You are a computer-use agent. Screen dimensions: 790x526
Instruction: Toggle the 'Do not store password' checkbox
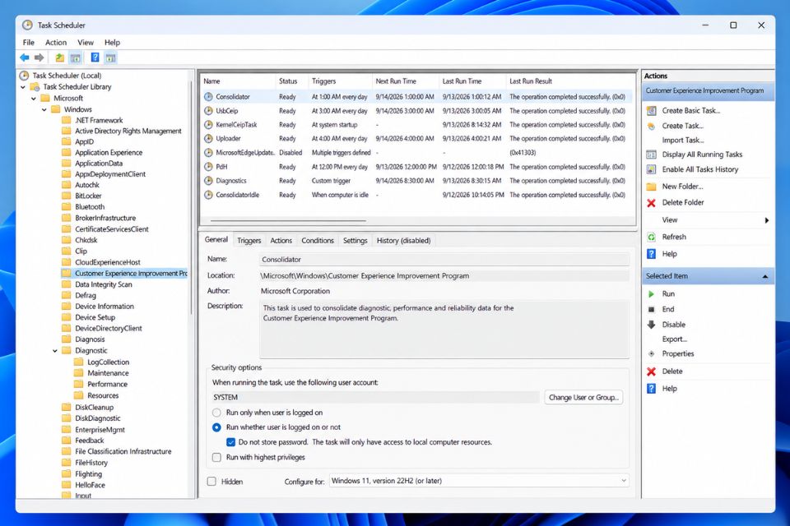(230, 442)
